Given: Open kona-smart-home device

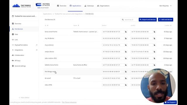Looking at the screenshot, I should tap(51, 32).
